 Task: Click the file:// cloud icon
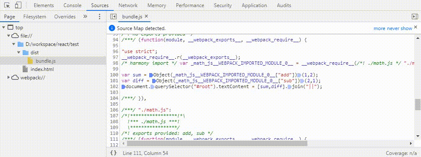(x=15, y=35)
